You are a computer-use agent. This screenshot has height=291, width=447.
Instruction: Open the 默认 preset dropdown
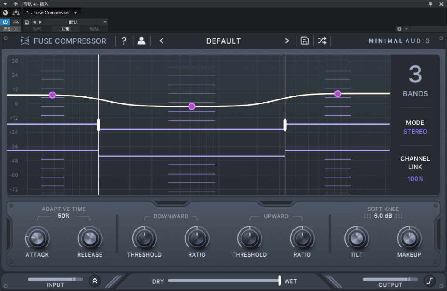76,22
